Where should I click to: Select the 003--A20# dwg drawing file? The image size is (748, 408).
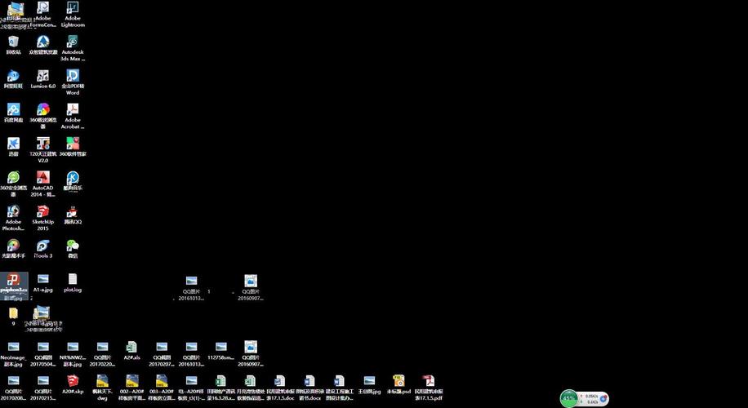click(x=162, y=388)
